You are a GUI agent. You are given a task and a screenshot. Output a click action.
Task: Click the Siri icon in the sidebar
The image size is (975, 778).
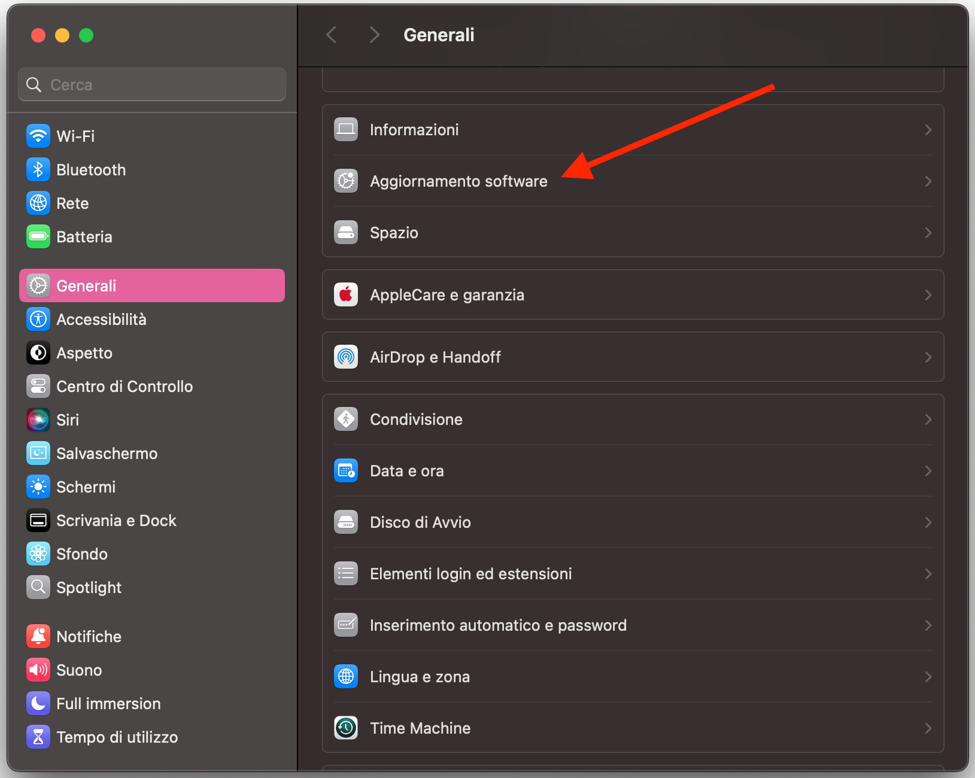38,420
